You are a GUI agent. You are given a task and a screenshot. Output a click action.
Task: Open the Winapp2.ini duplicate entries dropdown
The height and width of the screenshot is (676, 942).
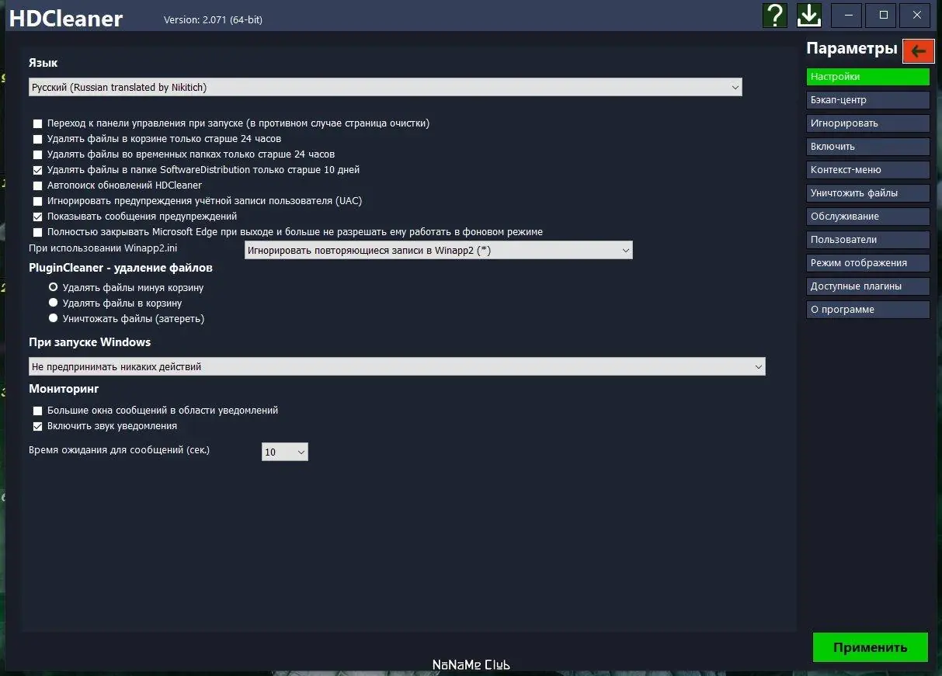(x=439, y=250)
